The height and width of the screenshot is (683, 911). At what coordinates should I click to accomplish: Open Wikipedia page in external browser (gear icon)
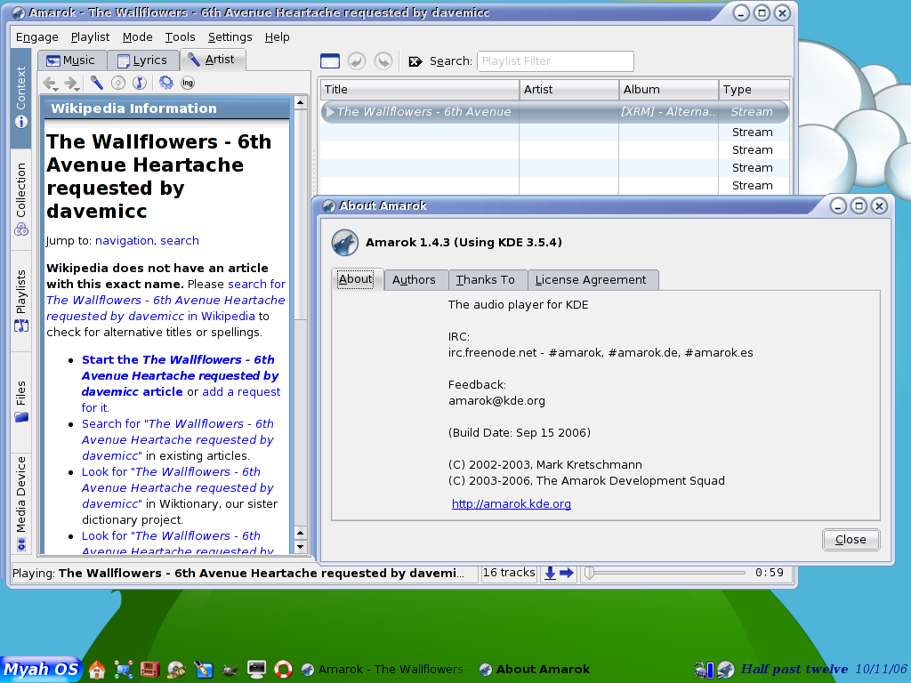point(166,83)
